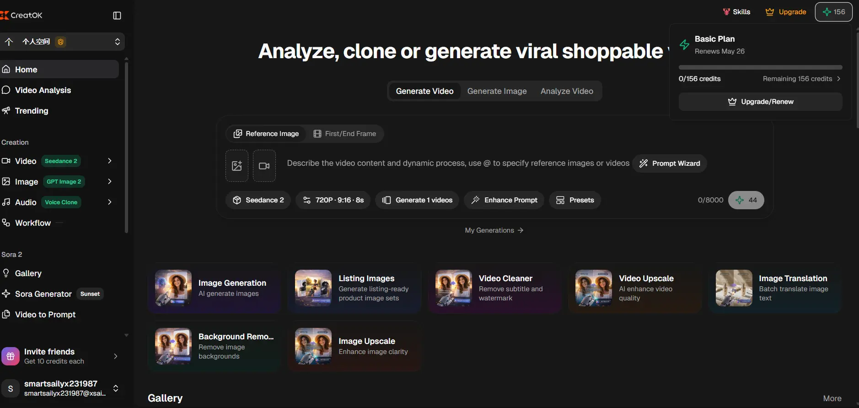The image size is (859, 408).
Task: Click the prompt description input field
Action: tap(458, 163)
